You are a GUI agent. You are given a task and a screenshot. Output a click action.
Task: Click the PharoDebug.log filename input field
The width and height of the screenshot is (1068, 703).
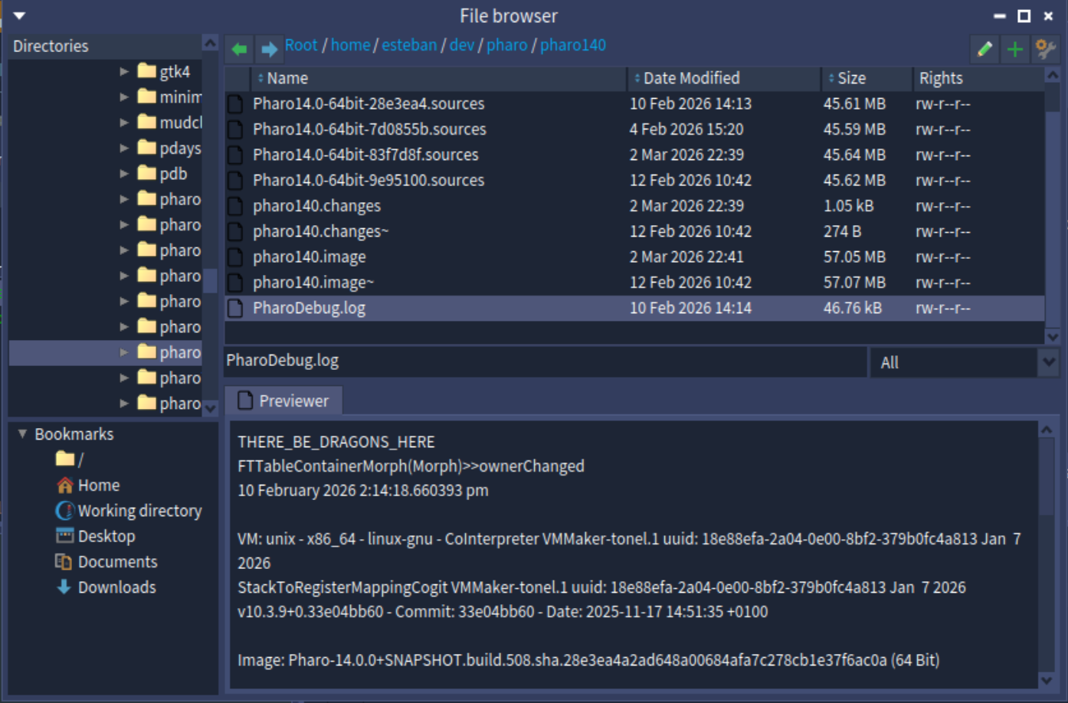click(x=544, y=361)
